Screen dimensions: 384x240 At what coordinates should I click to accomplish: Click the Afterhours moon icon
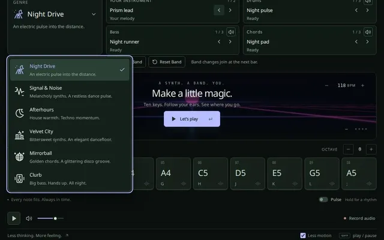tap(19, 113)
